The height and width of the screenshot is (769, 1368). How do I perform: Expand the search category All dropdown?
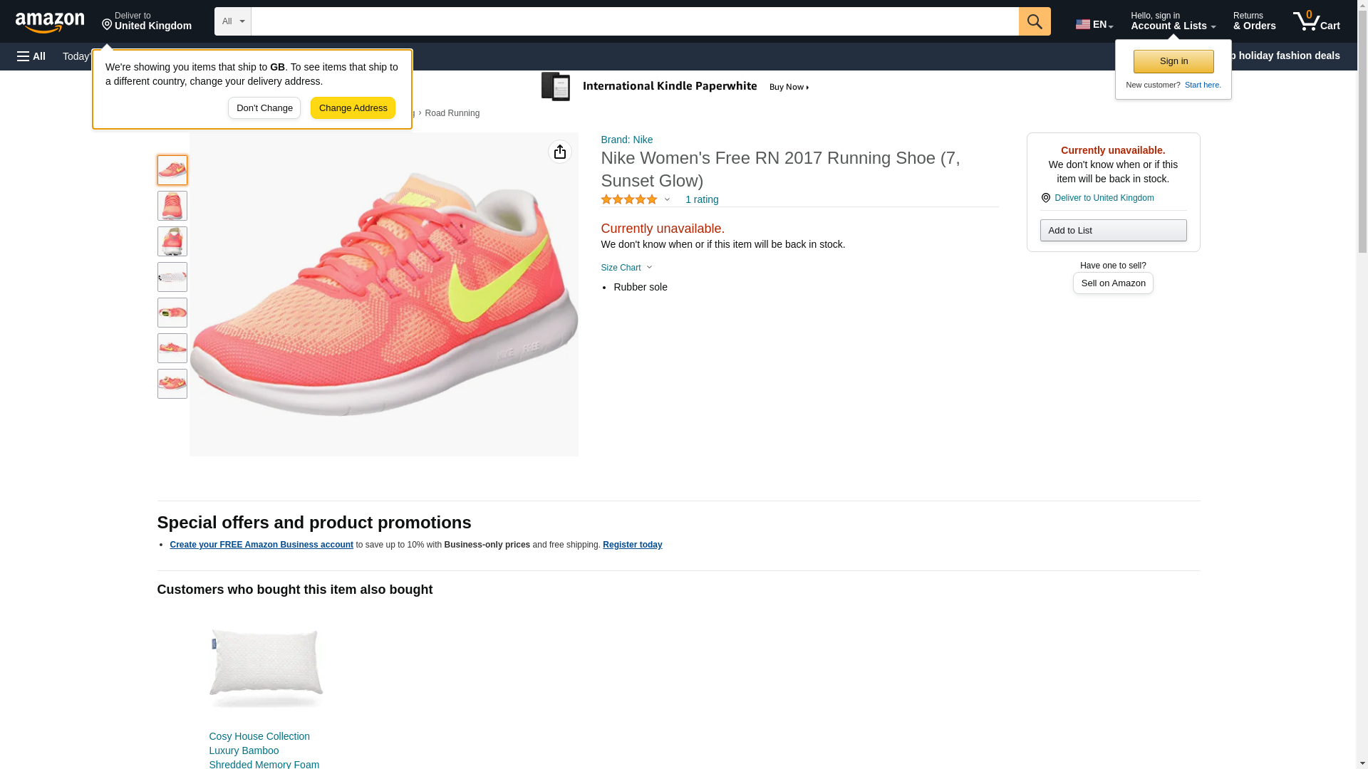coord(232,21)
